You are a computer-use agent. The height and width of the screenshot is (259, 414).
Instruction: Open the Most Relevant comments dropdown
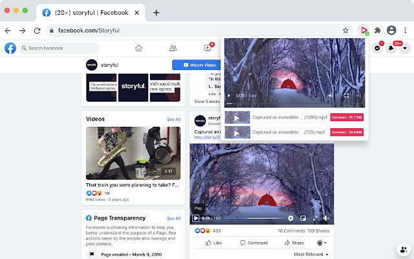tap(311, 254)
